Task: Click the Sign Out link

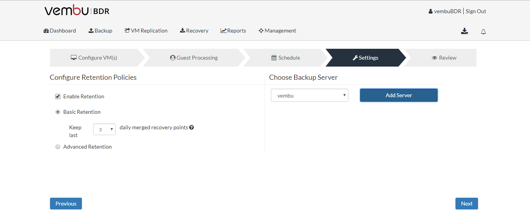Action: (476, 11)
